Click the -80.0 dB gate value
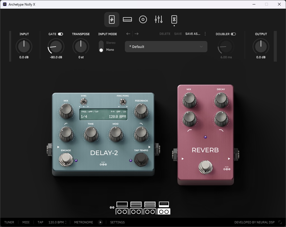The width and height of the screenshot is (286, 227). tap(56, 57)
